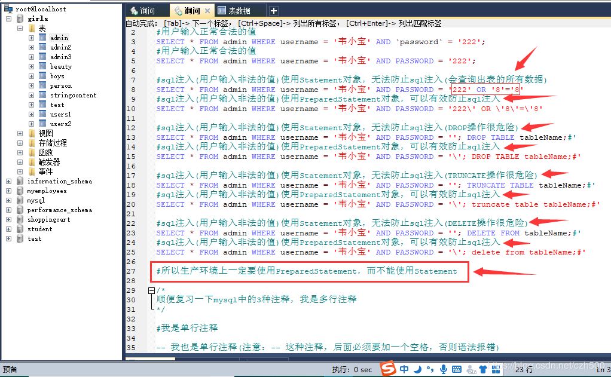The width and height of the screenshot is (611, 377).
Task: Expand the admin table node
Action: 31,38
